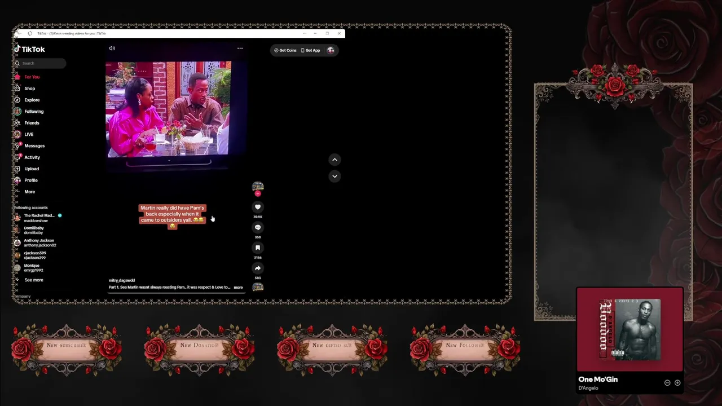Open the mitry_dagawdd creator name

[122, 280]
